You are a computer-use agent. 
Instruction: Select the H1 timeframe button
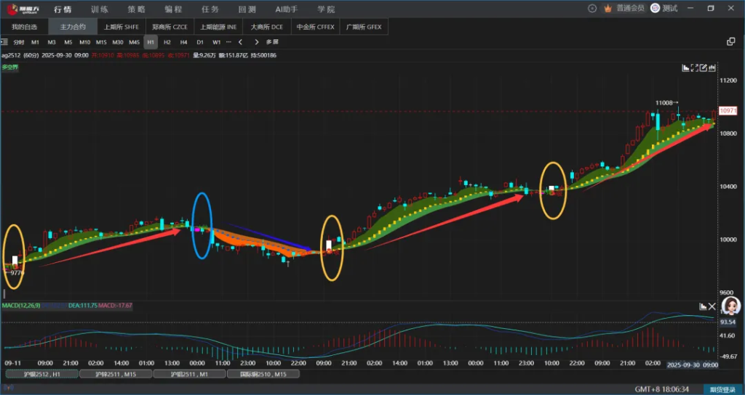[151, 42]
